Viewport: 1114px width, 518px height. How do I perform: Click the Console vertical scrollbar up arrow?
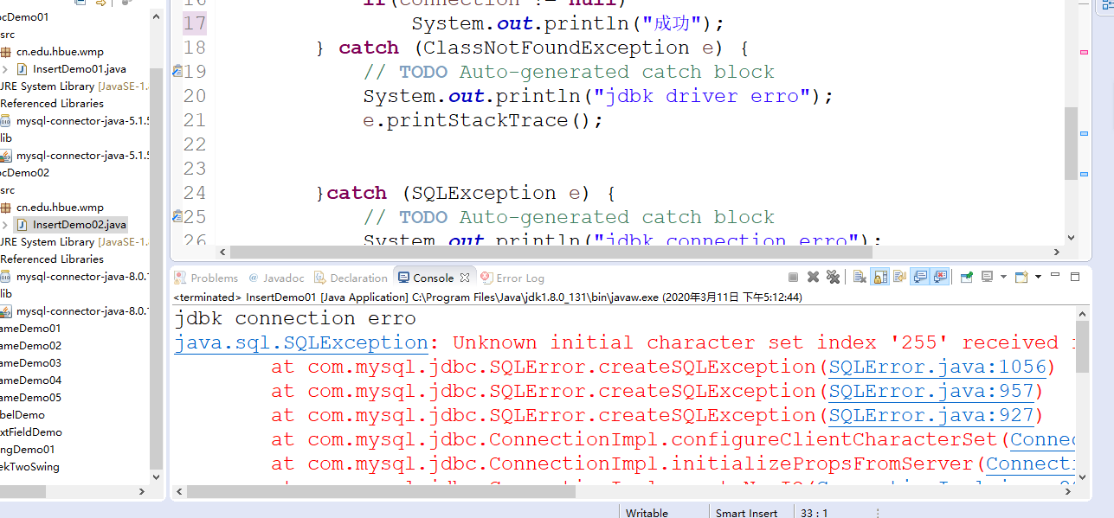click(1082, 315)
